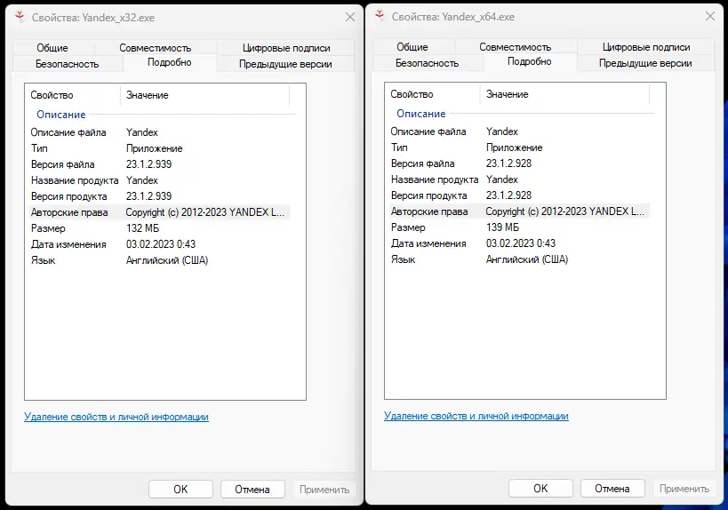Image resolution: width=728 pixels, height=510 pixels.
Task: Click OK button in Yandex_x64.exe window
Action: coord(540,489)
